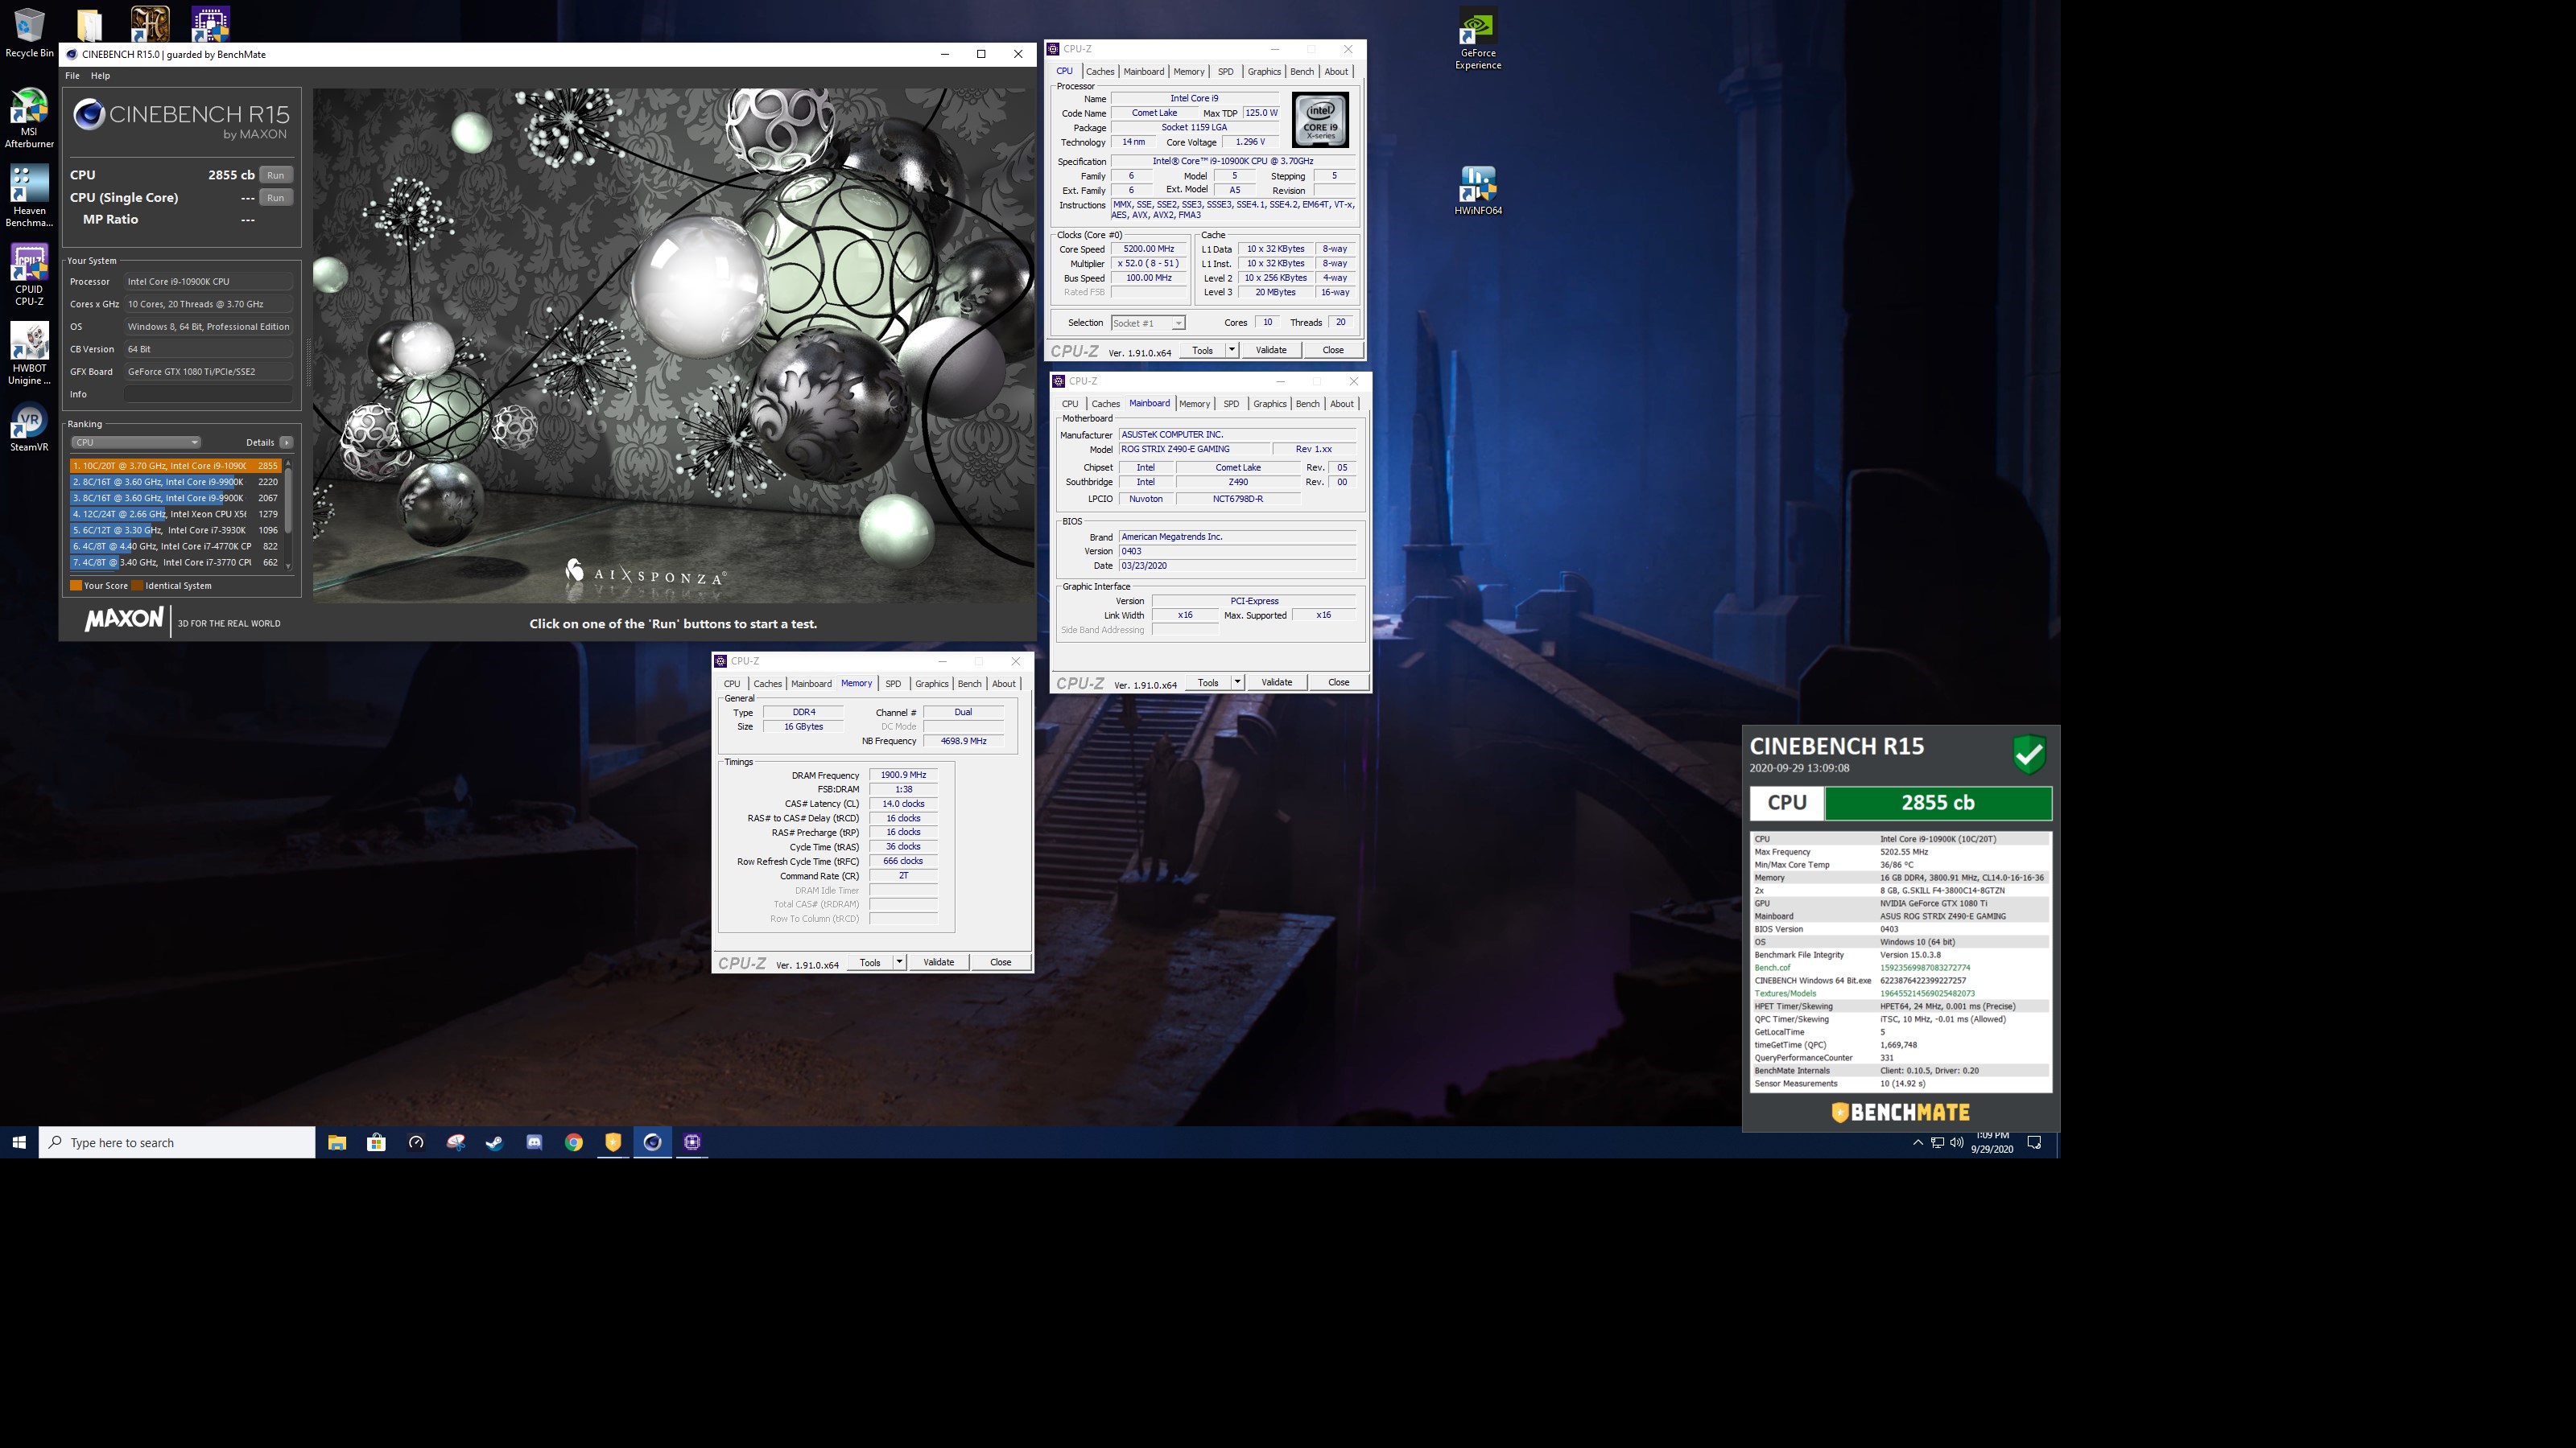Expand ranking Details arrow
This screenshot has width=2576, height=1448.
(x=286, y=442)
